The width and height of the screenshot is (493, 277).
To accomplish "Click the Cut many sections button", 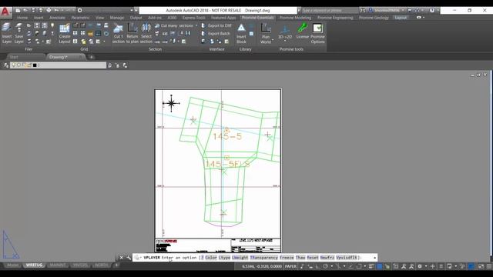I will coord(174,25).
